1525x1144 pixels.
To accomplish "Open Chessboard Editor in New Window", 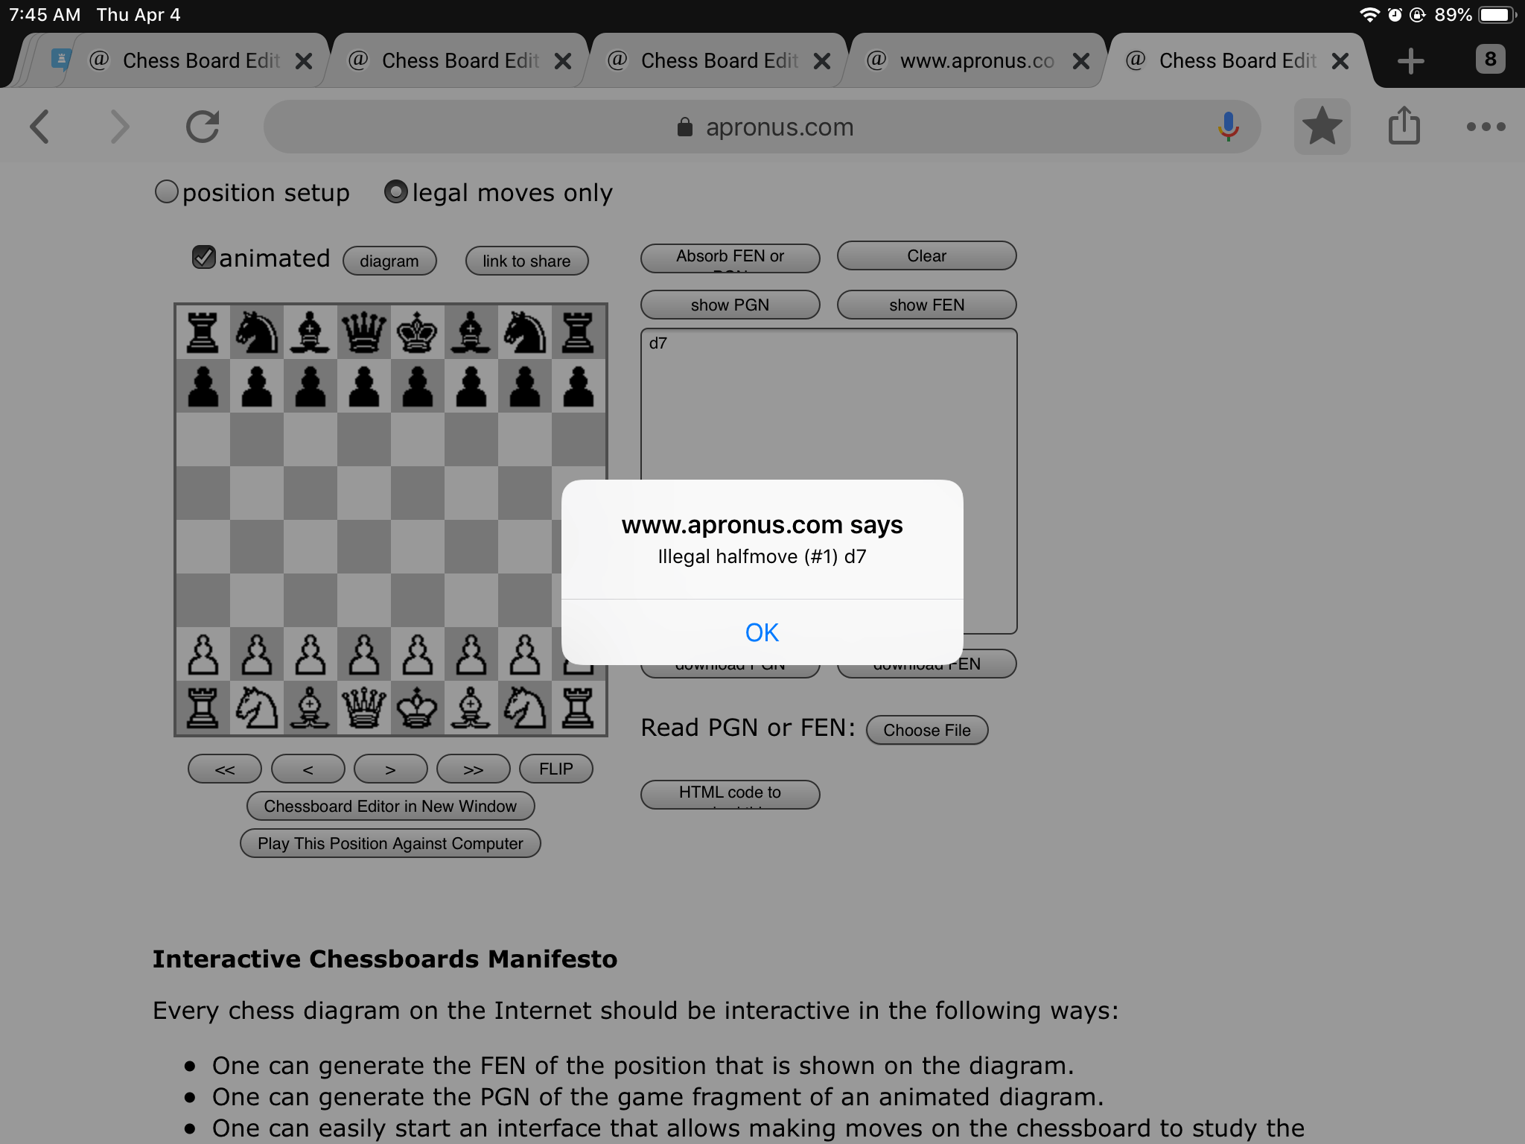I will [x=390, y=806].
